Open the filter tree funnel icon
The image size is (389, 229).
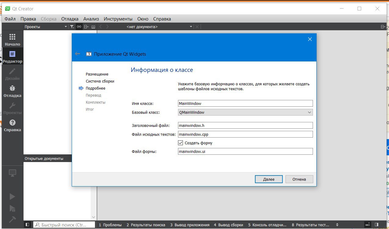72,27
